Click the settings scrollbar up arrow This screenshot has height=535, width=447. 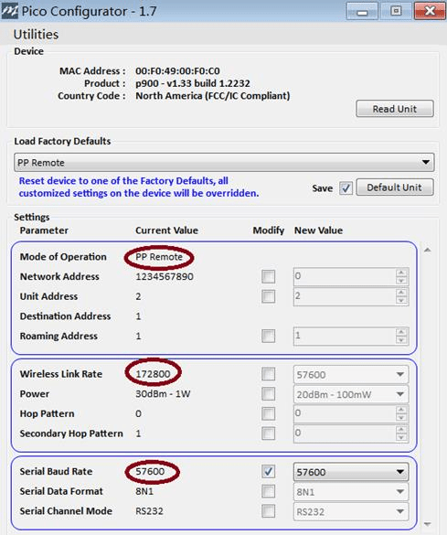[x=427, y=250]
